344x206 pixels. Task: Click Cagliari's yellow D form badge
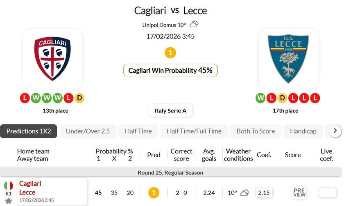(79, 98)
